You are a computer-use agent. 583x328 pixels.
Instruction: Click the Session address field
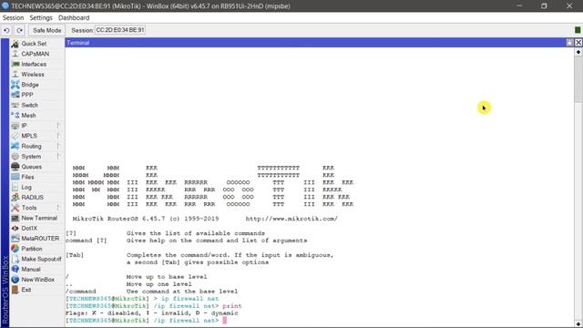pyautogui.click(x=120, y=30)
